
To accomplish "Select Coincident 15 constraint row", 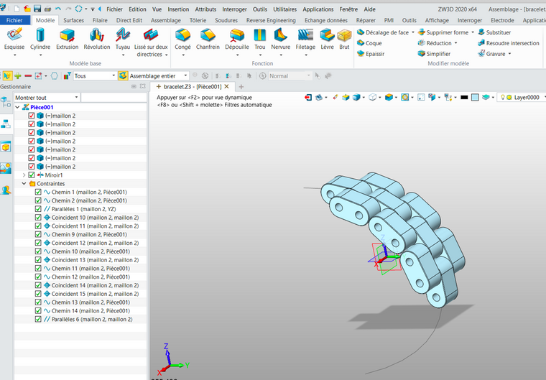I will pos(95,294).
